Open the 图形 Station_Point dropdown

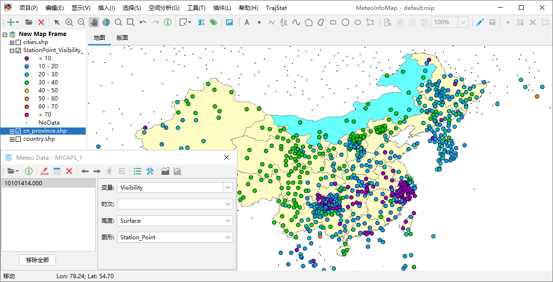pyautogui.click(x=227, y=237)
